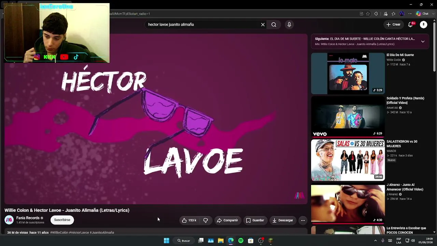This screenshot has width=437, height=246.
Task: Open the #HéctorLavoe hashtag link
Action: [x=79, y=233]
